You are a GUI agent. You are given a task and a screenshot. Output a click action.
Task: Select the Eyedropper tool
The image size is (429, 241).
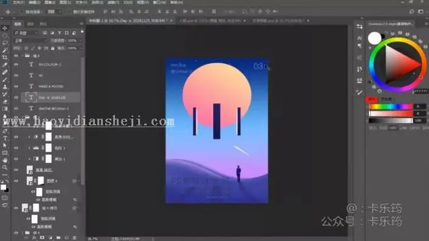pos(5,65)
